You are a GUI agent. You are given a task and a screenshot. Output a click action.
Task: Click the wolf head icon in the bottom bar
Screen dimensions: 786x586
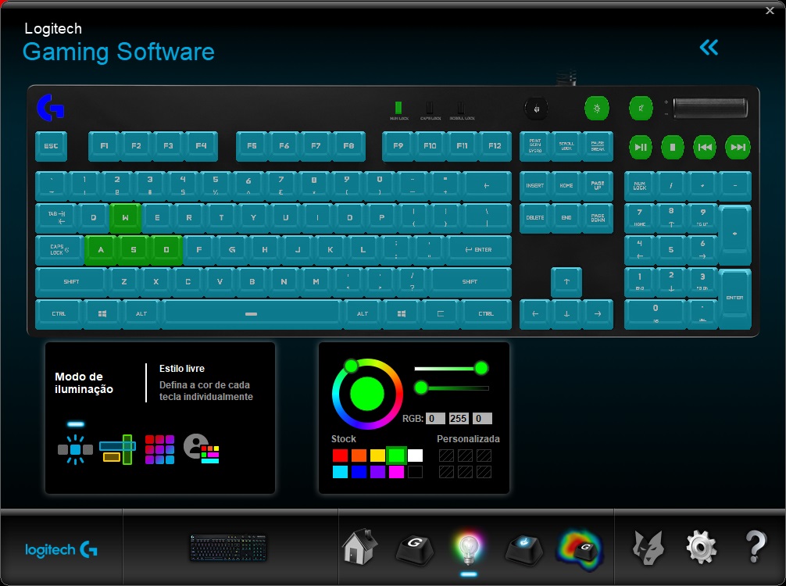click(x=648, y=548)
